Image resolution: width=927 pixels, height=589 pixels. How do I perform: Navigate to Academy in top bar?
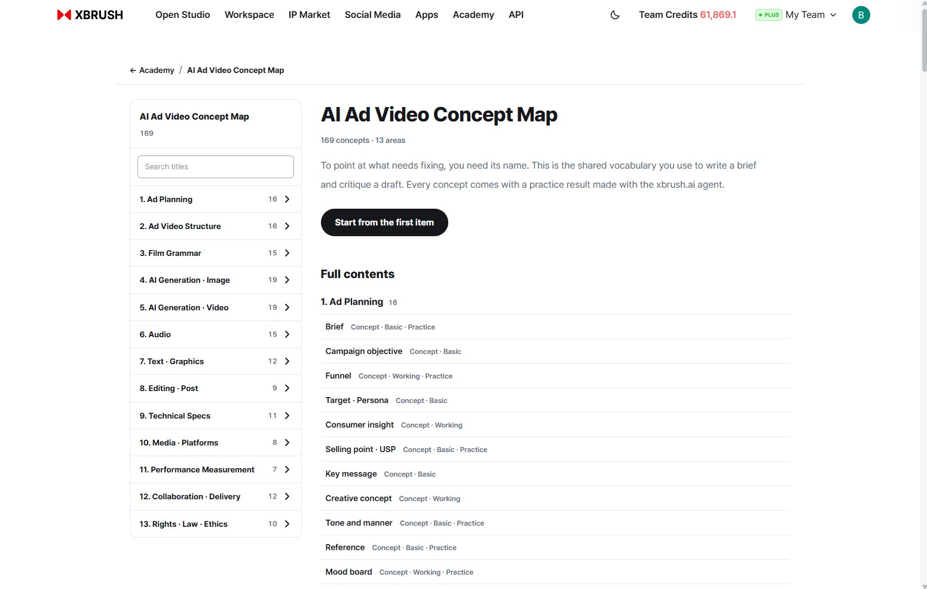coord(473,15)
